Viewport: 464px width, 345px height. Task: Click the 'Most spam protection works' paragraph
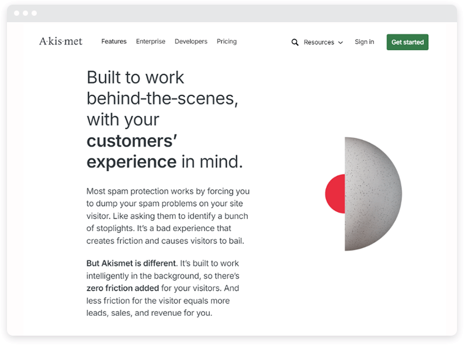168,216
